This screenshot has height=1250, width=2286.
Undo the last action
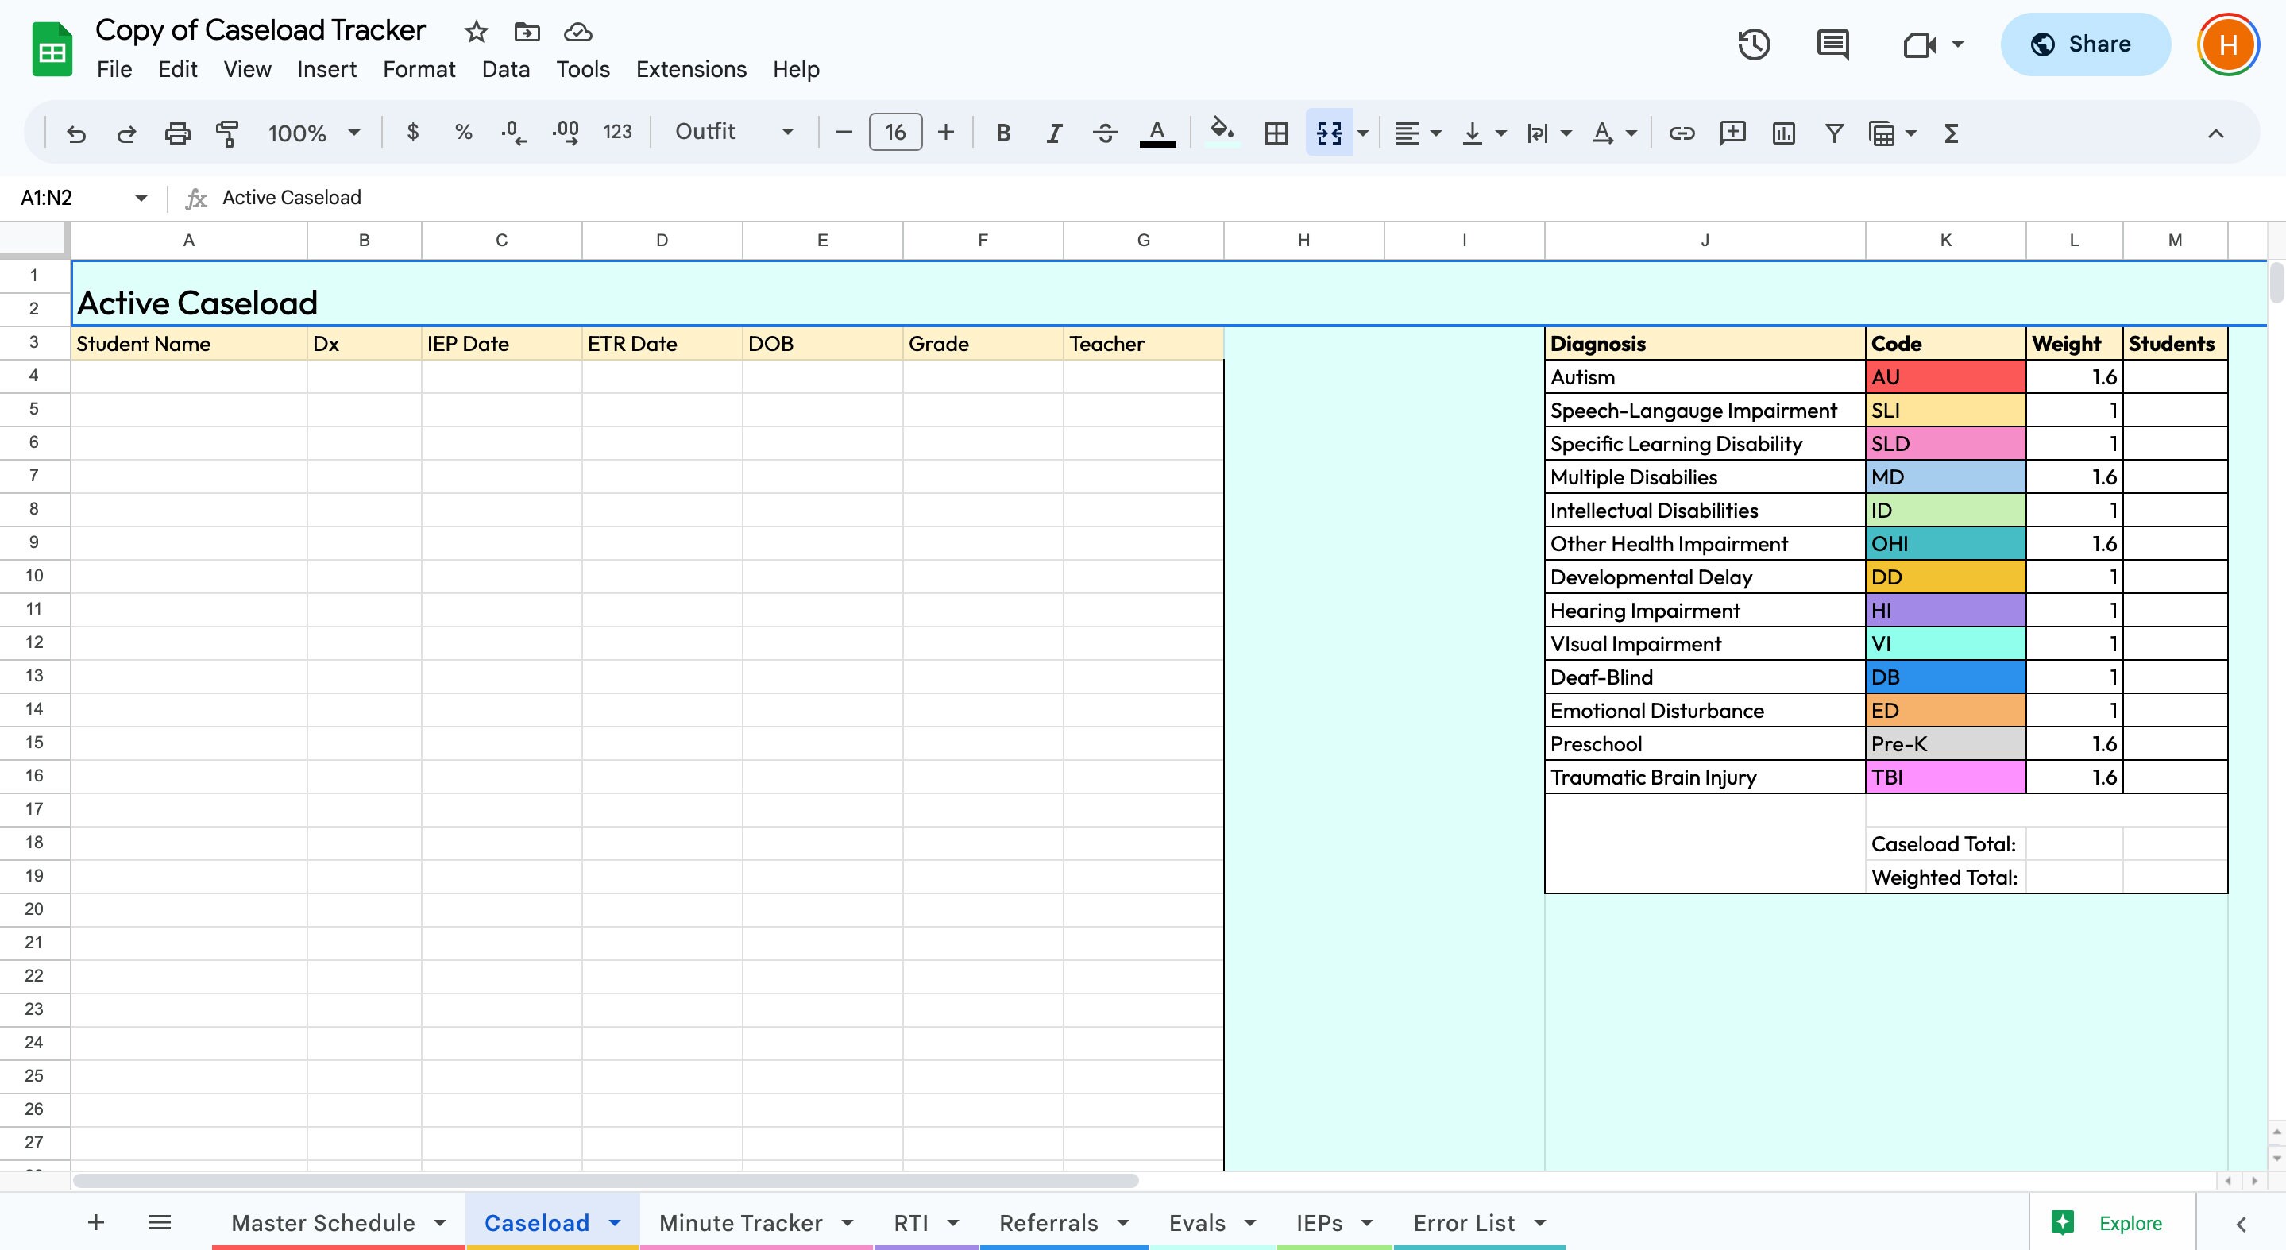tap(76, 133)
